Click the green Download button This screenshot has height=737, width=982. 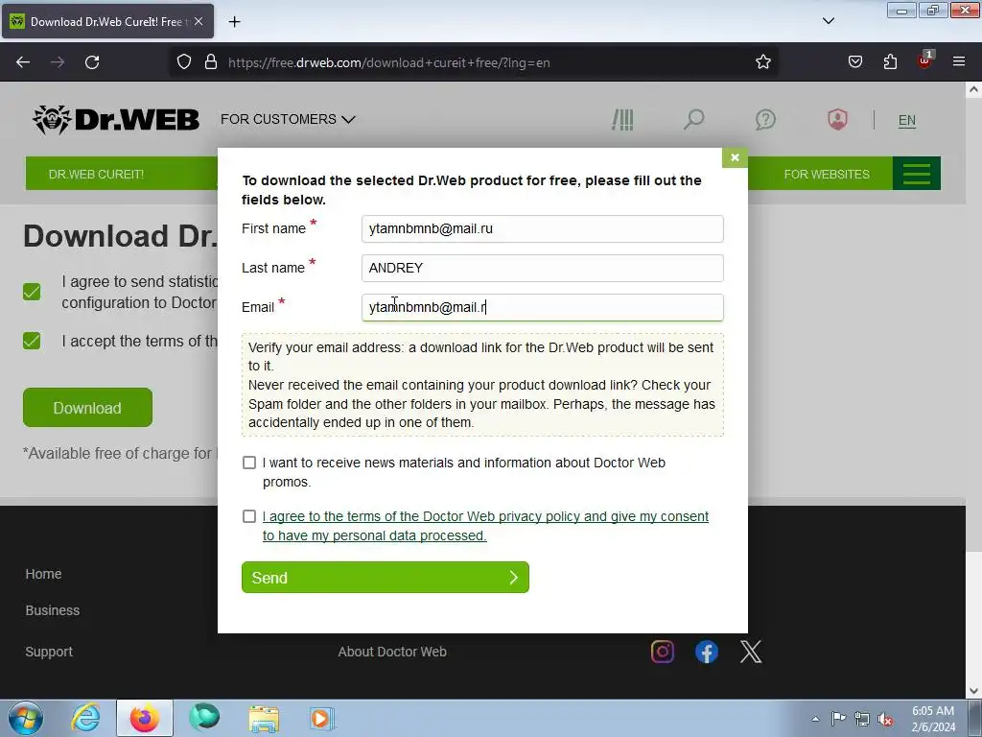click(x=87, y=407)
